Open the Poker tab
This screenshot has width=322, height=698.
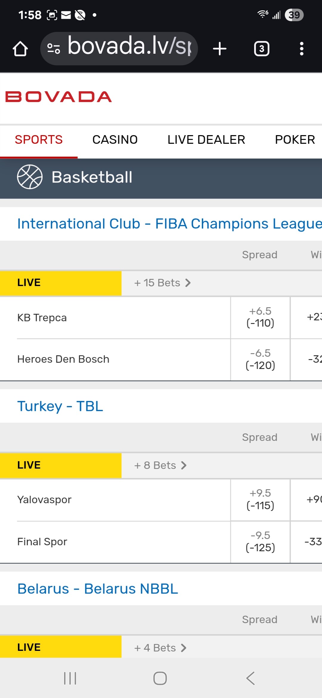click(x=295, y=140)
